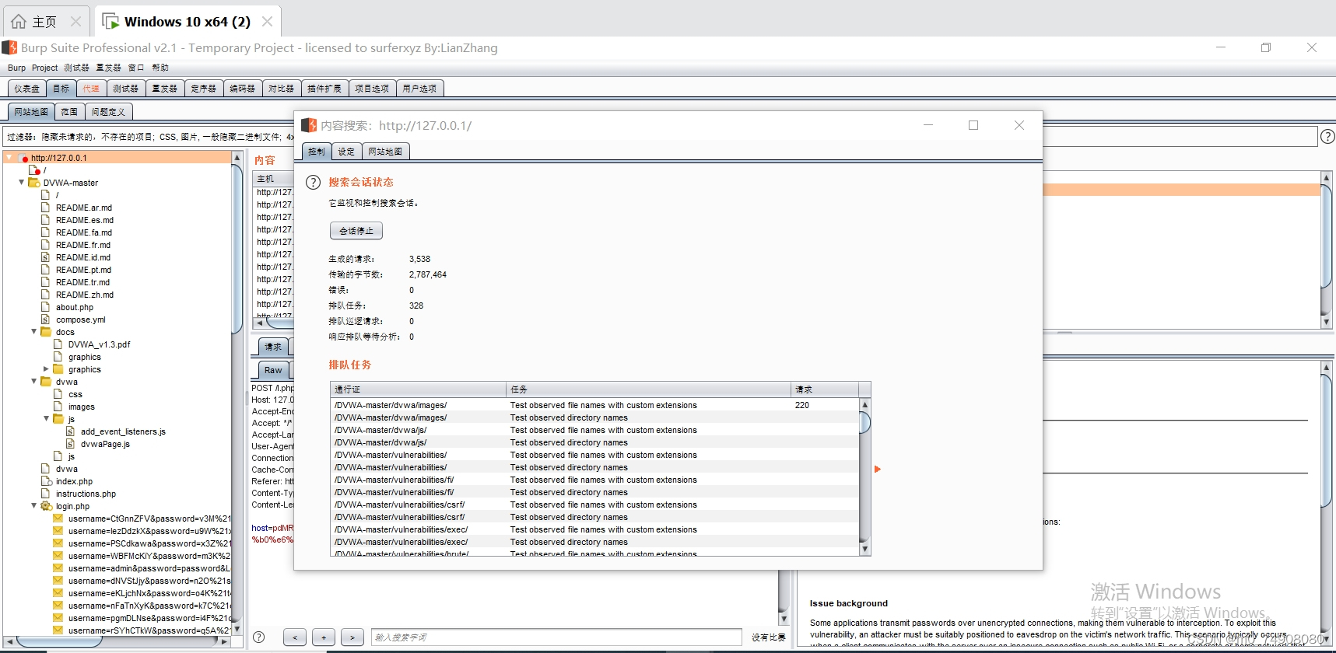Click the search term input field
This screenshot has width=1336, height=653.
(556, 637)
